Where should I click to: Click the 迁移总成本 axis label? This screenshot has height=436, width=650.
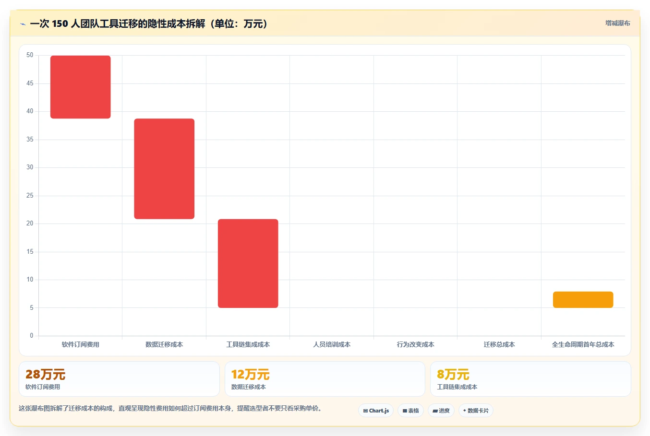tap(499, 344)
